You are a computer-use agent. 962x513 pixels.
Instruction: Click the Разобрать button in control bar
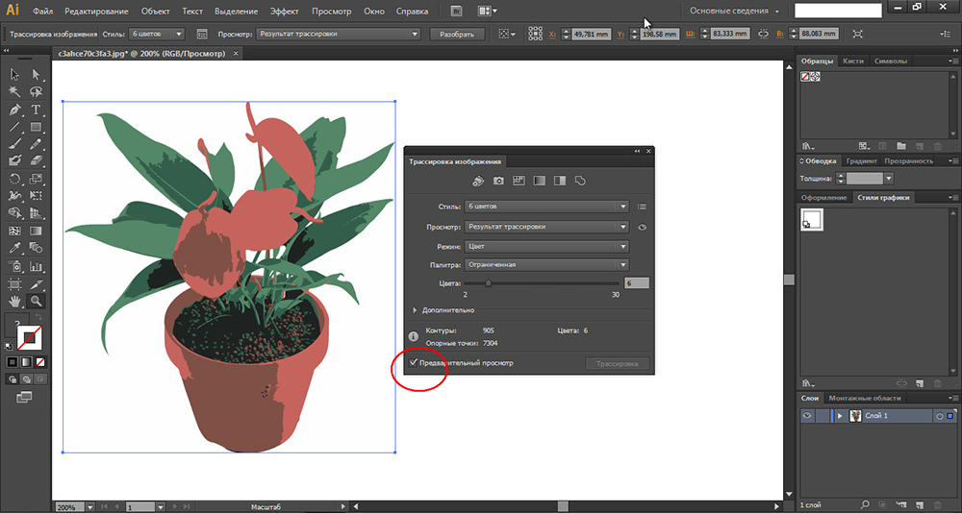pos(457,34)
